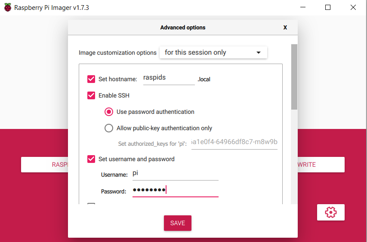Click the dialog's vertical scrollbar thumb
This screenshot has height=242, width=367.
coord(294,77)
